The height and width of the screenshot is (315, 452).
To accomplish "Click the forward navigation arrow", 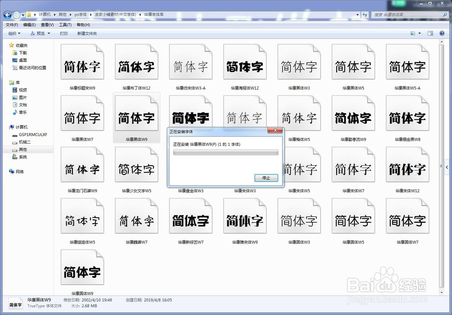I will point(17,14).
